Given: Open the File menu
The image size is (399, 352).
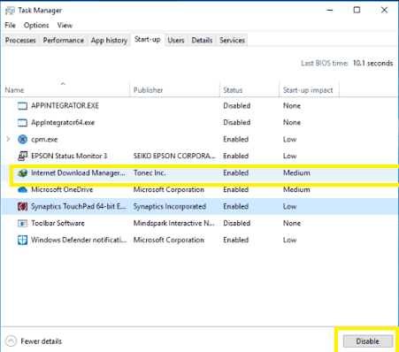Looking at the screenshot, I should pos(10,26).
